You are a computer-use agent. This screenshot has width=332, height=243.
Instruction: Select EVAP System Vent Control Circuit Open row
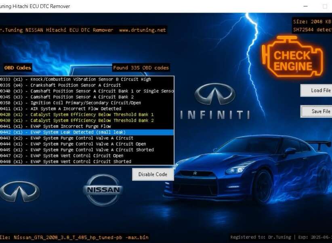coord(87,156)
